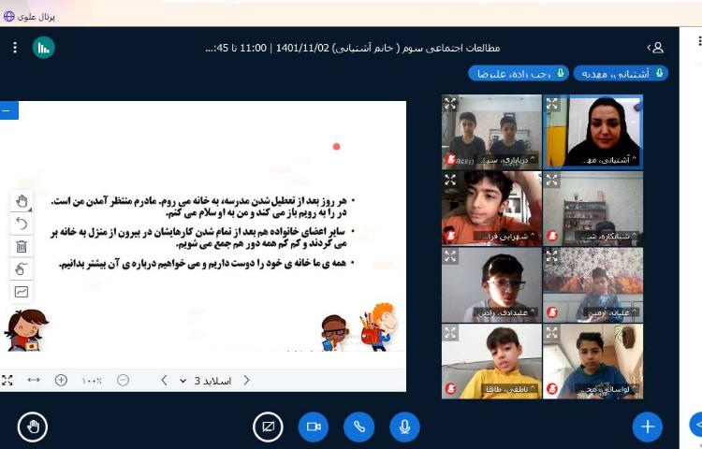Open لواسانی webcam name dropdown
Viewport: 702px width, 449px height.
607,389
